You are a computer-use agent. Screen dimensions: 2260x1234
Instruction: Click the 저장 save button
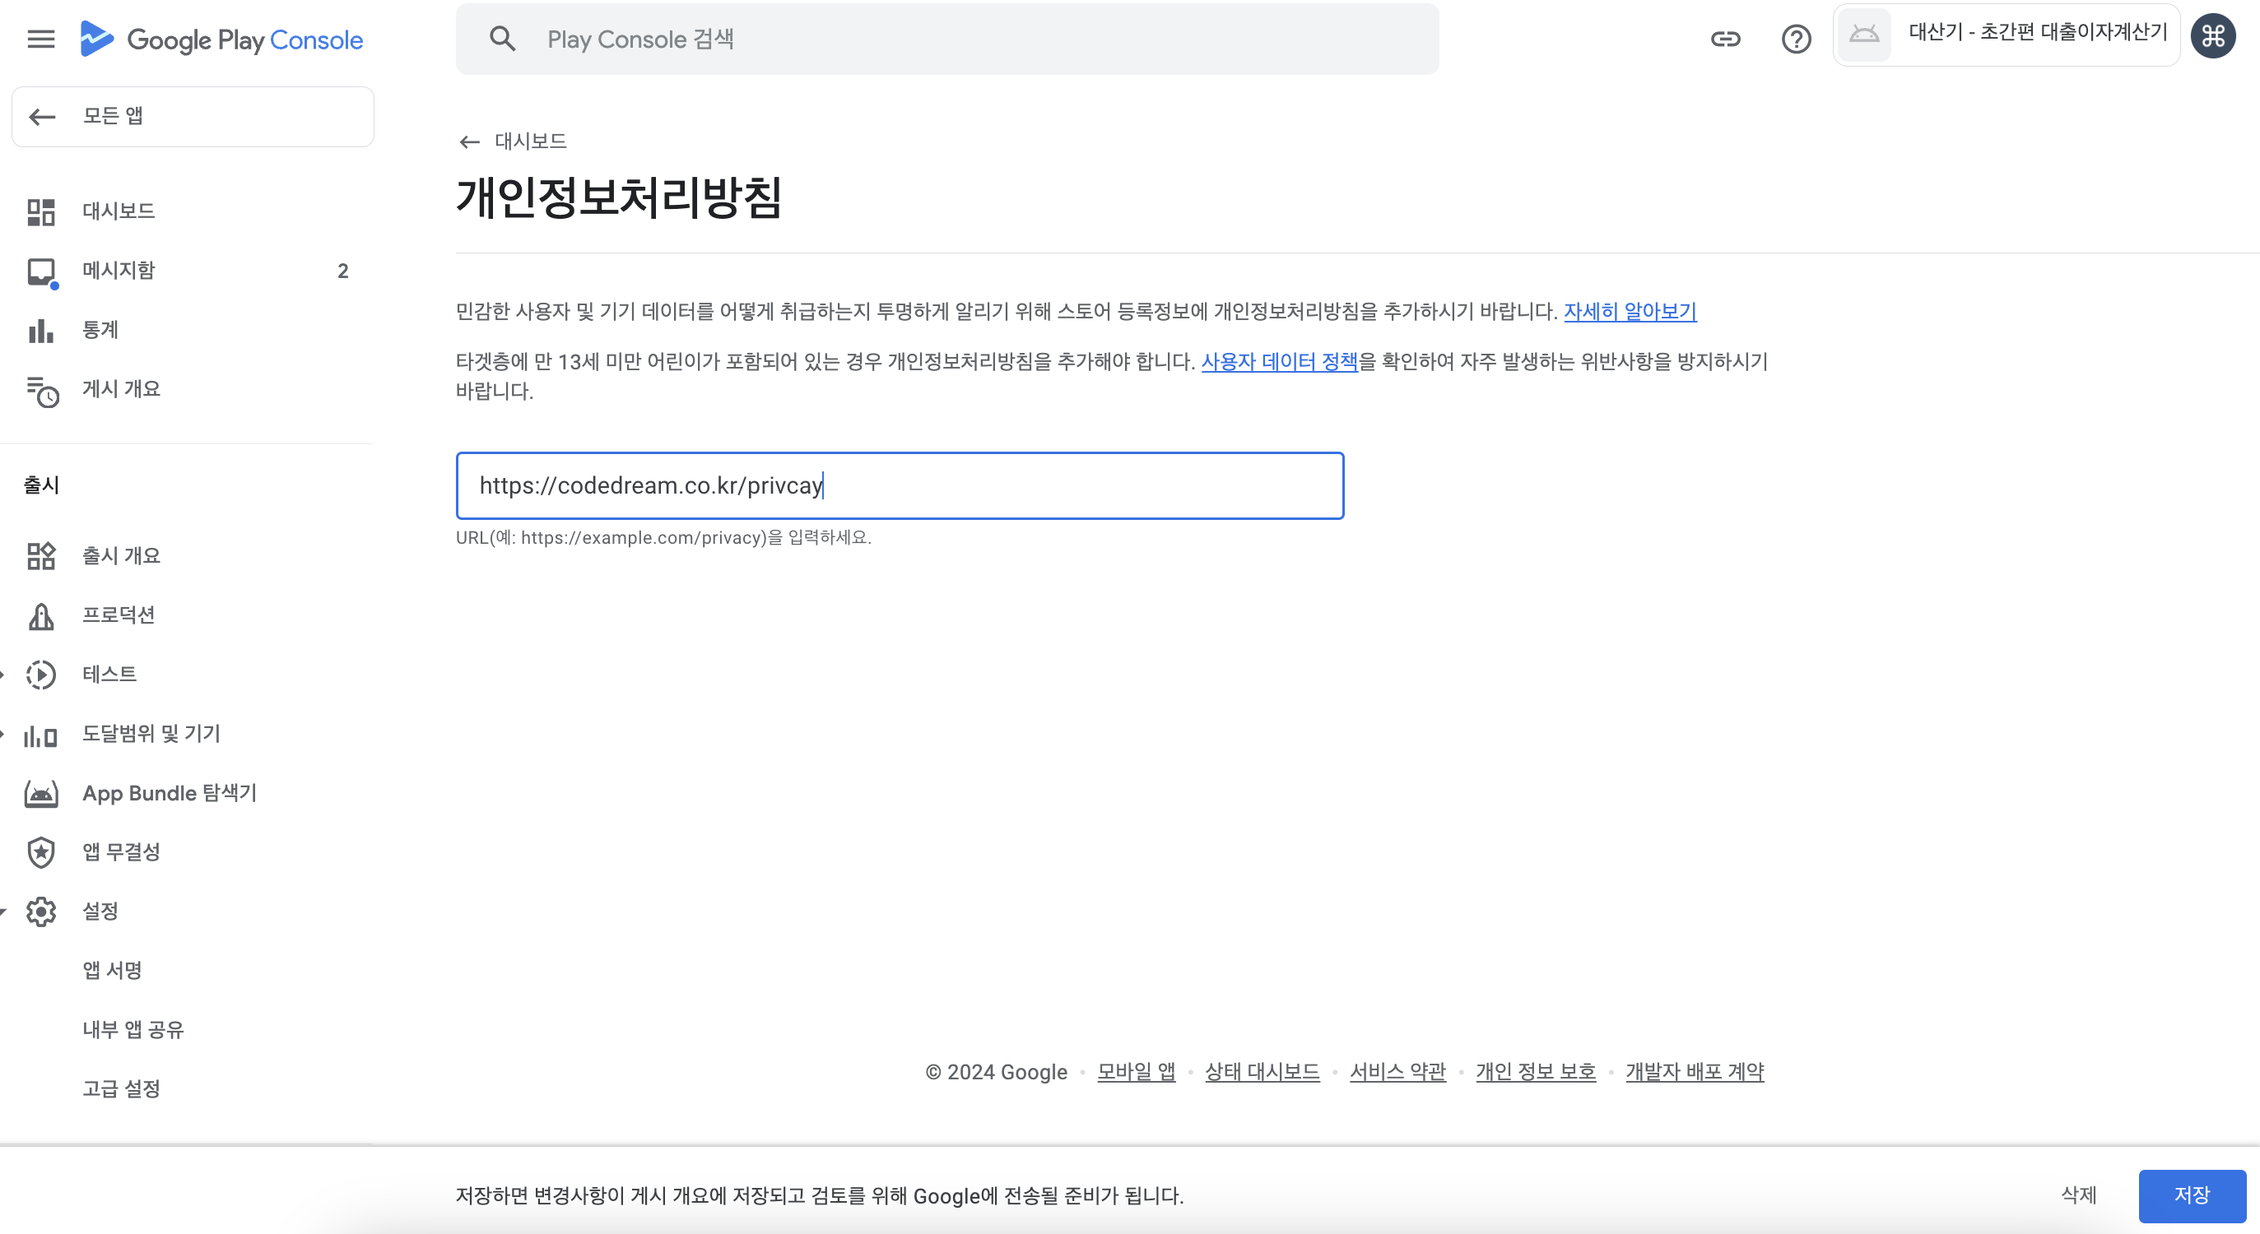[x=2191, y=1195]
